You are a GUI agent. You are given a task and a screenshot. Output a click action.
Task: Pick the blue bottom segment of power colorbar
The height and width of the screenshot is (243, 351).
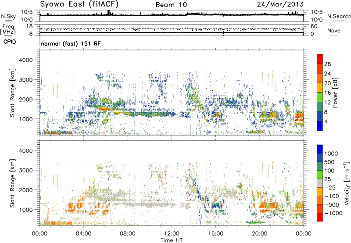coord(320,126)
